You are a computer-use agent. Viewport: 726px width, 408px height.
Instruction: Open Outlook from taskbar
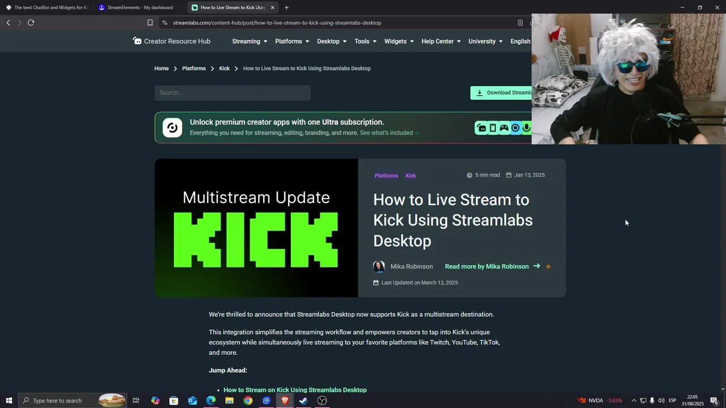coord(192,401)
